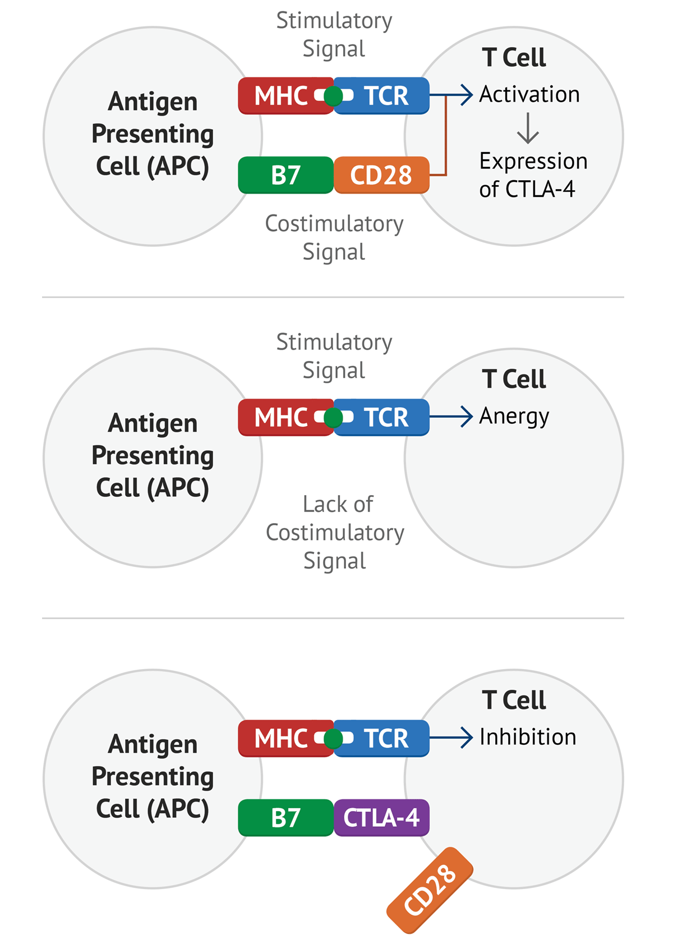
Task: Click the "Anergy" text
Action: click(x=514, y=416)
